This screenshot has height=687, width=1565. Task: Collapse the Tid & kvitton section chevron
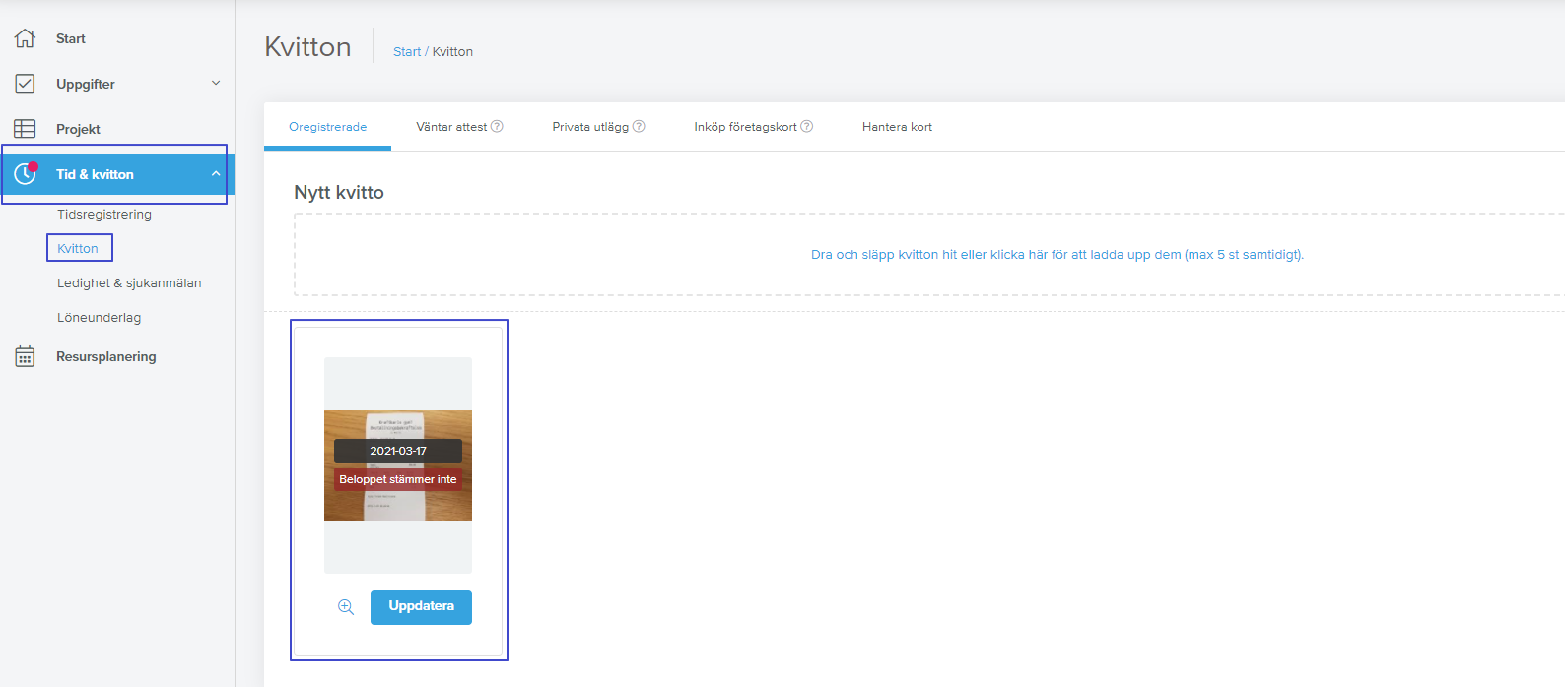point(216,173)
